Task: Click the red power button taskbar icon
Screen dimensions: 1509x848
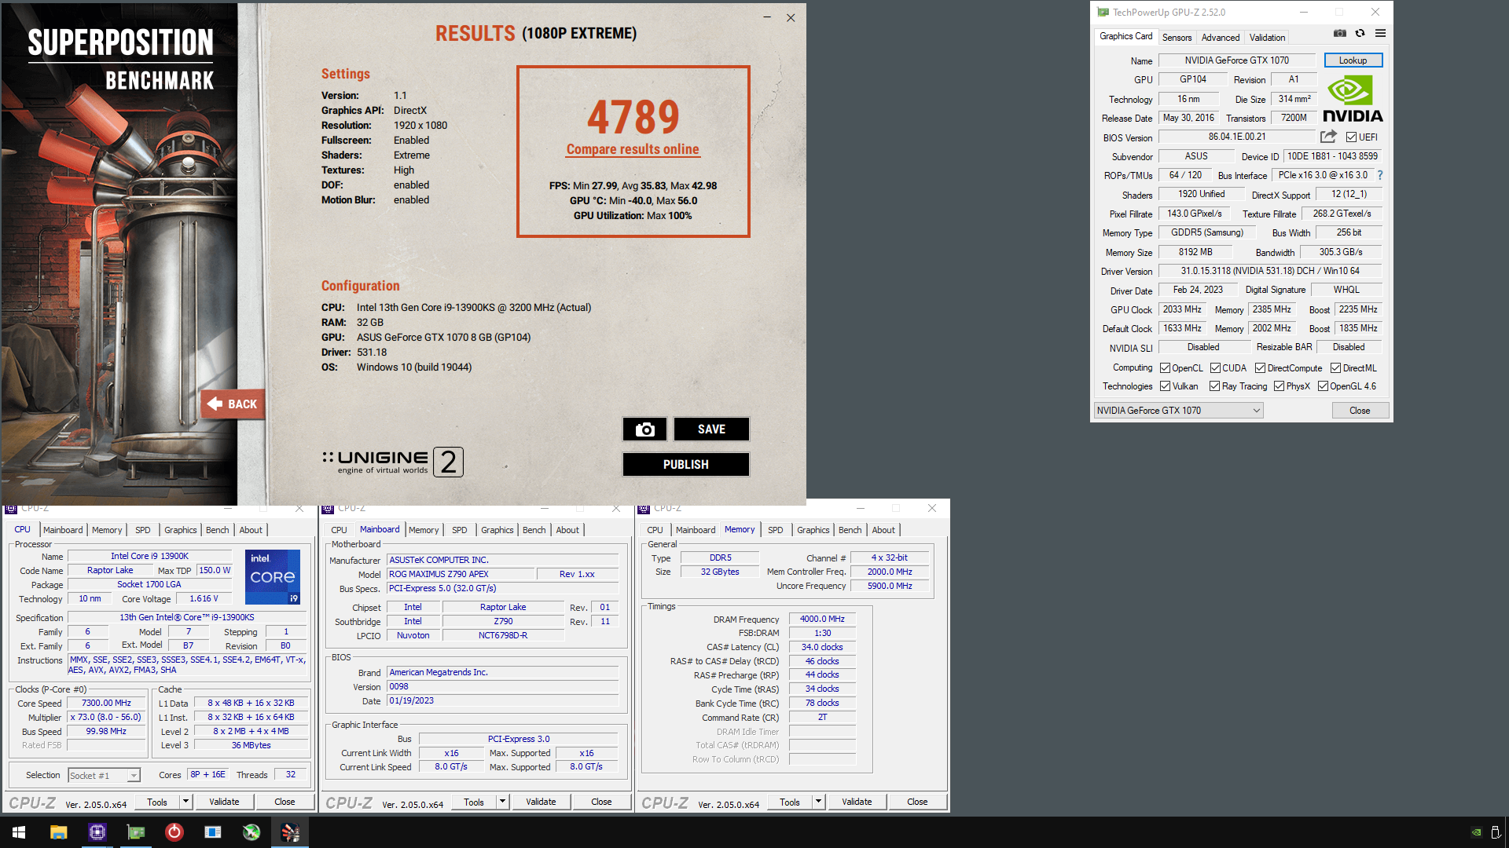Action: [174, 832]
